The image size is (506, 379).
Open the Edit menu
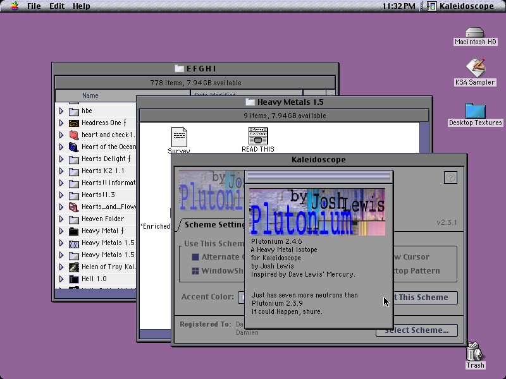57,6
